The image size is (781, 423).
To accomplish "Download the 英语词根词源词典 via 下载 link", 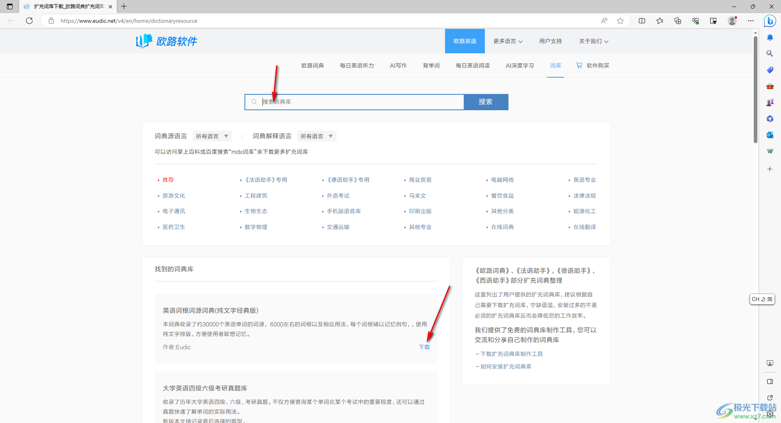I will tap(424, 347).
